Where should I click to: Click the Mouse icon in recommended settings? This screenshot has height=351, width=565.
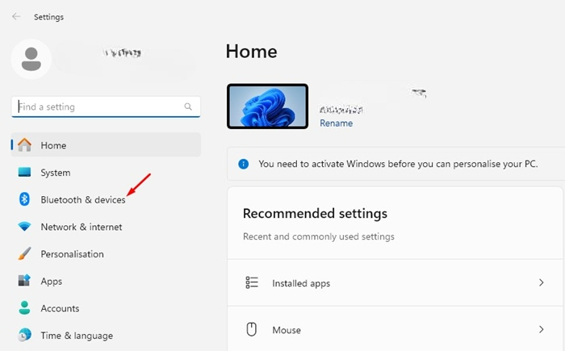pyautogui.click(x=252, y=329)
